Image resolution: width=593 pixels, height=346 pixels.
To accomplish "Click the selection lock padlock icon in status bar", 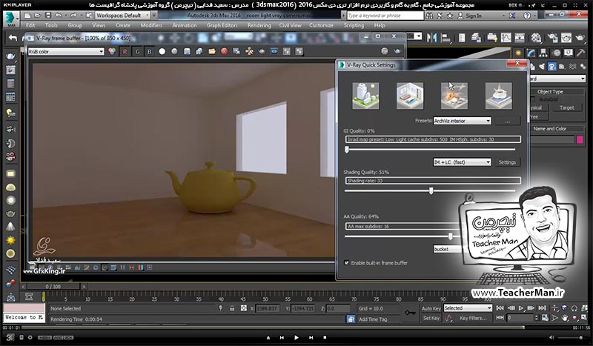I will [x=232, y=308].
